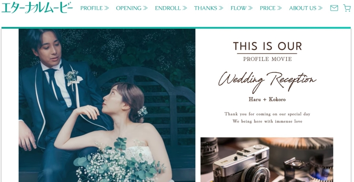Click the double chevron beside PROFILE

(107, 8)
